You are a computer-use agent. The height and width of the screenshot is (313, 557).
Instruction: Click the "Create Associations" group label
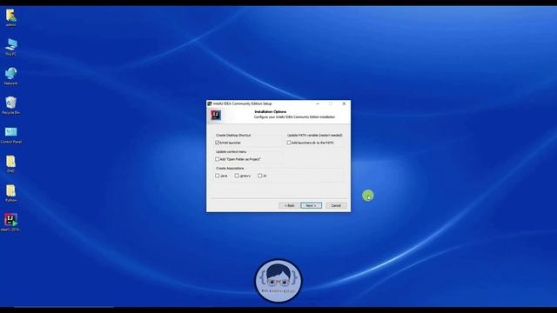(x=230, y=168)
